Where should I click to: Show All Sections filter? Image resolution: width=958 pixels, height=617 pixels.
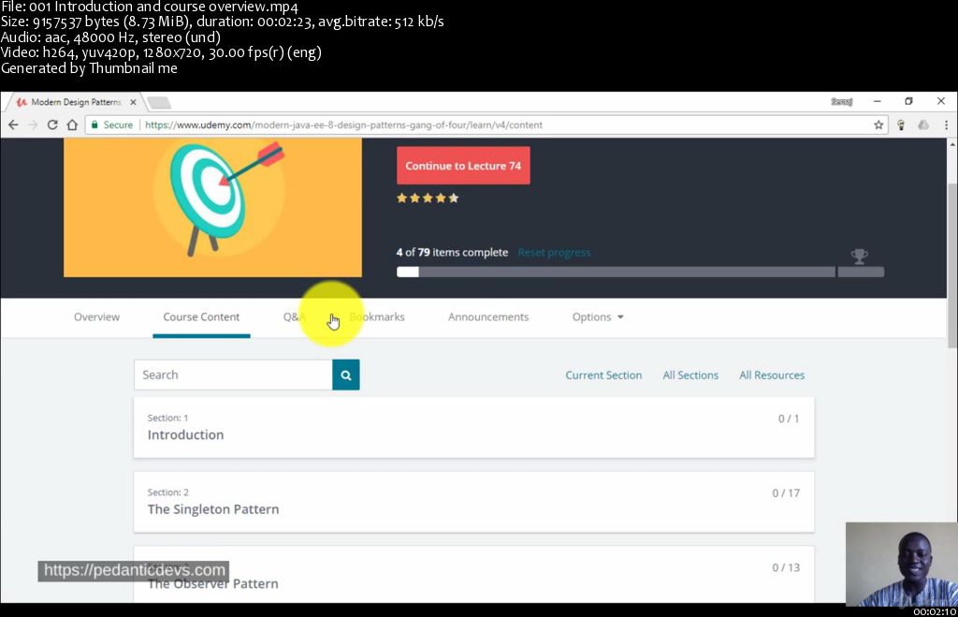(x=690, y=375)
